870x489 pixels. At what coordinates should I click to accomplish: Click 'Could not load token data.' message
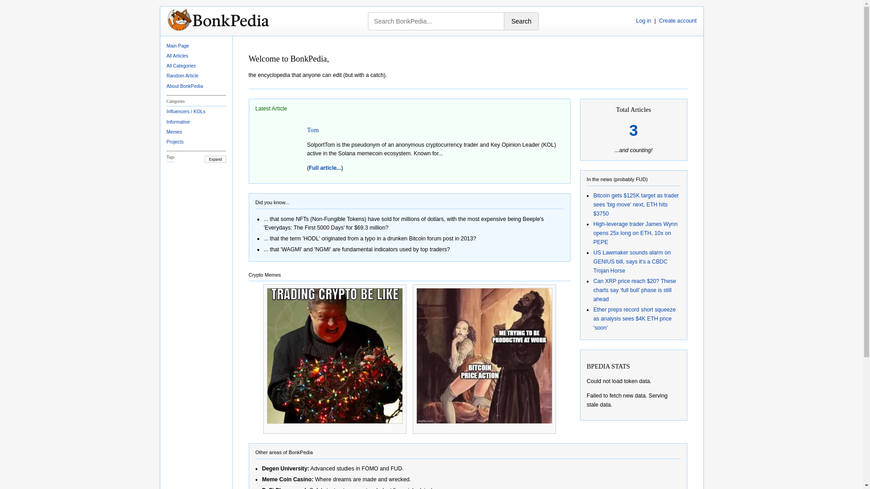click(x=619, y=381)
